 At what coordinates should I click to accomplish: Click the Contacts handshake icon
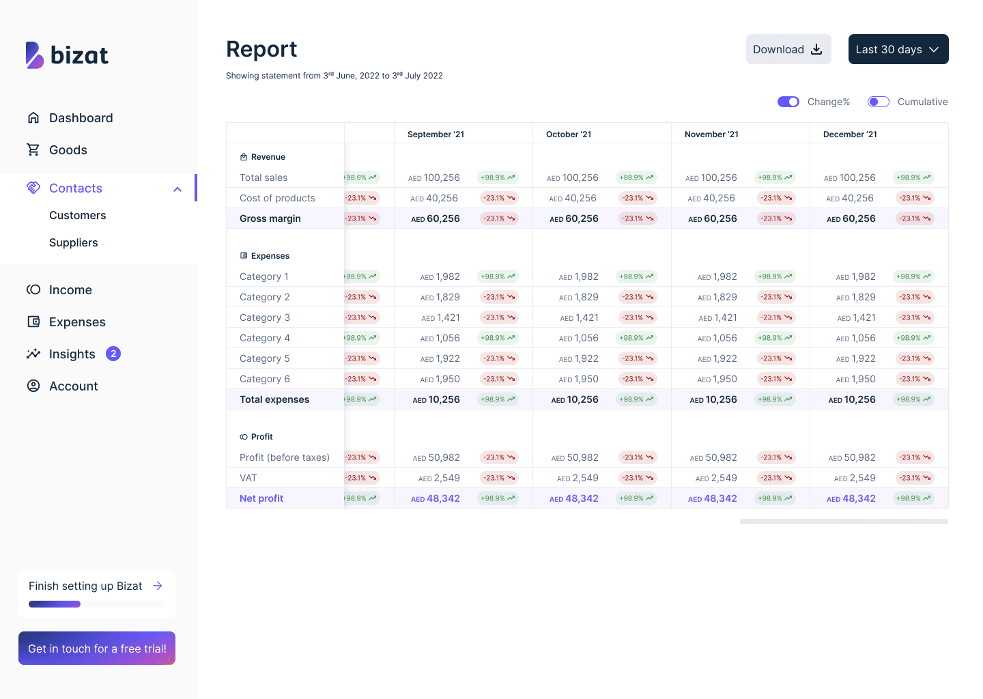pyautogui.click(x=33, y=188)
